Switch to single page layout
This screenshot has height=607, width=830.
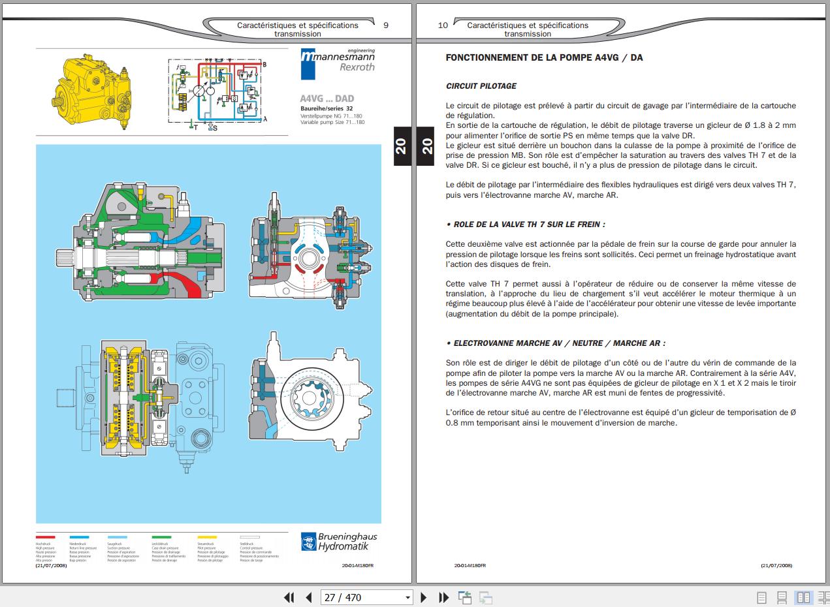tap(761, 597)
